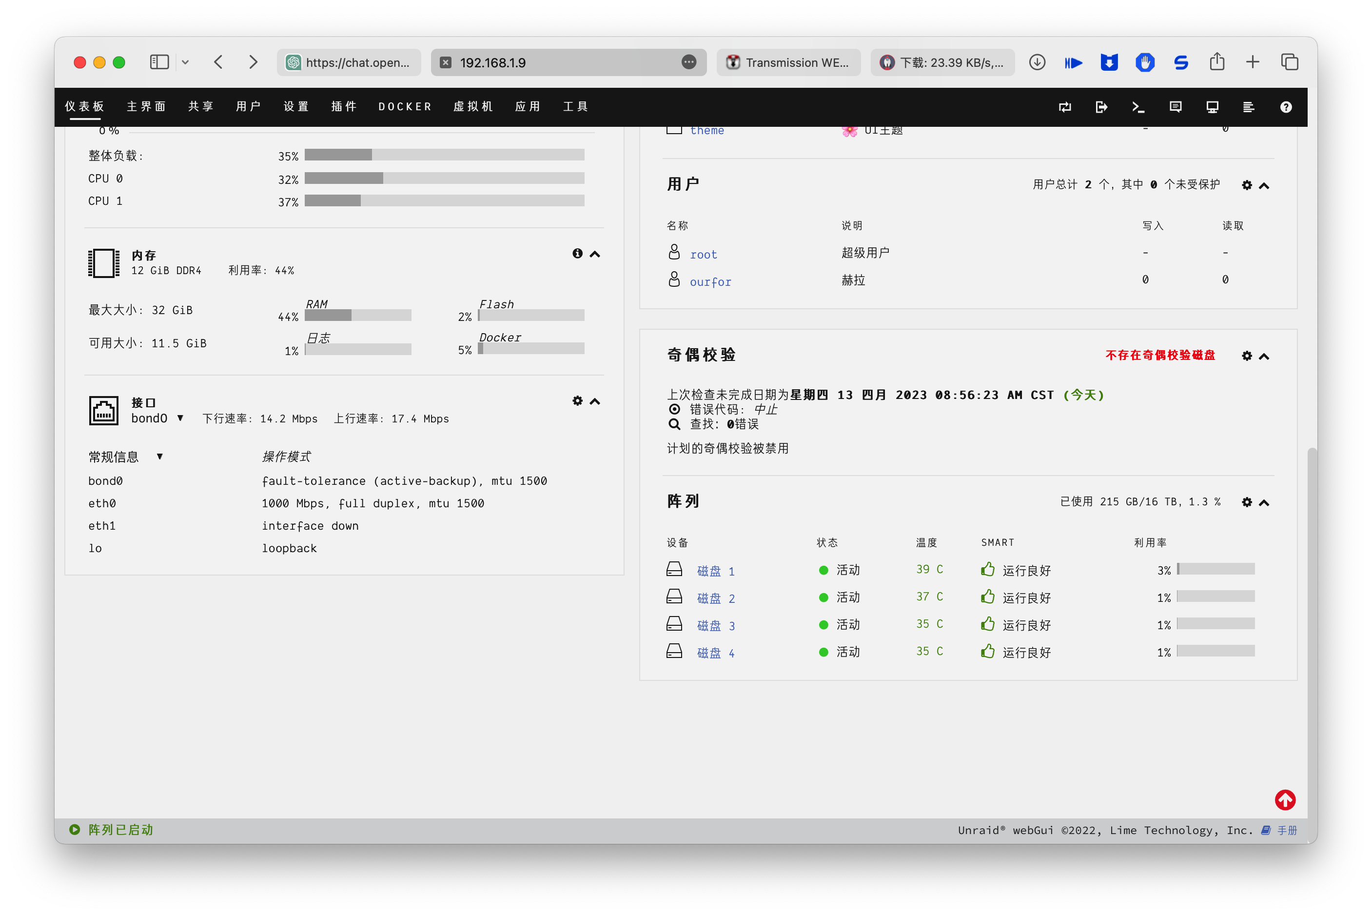Open the root user link

[703, 254]
